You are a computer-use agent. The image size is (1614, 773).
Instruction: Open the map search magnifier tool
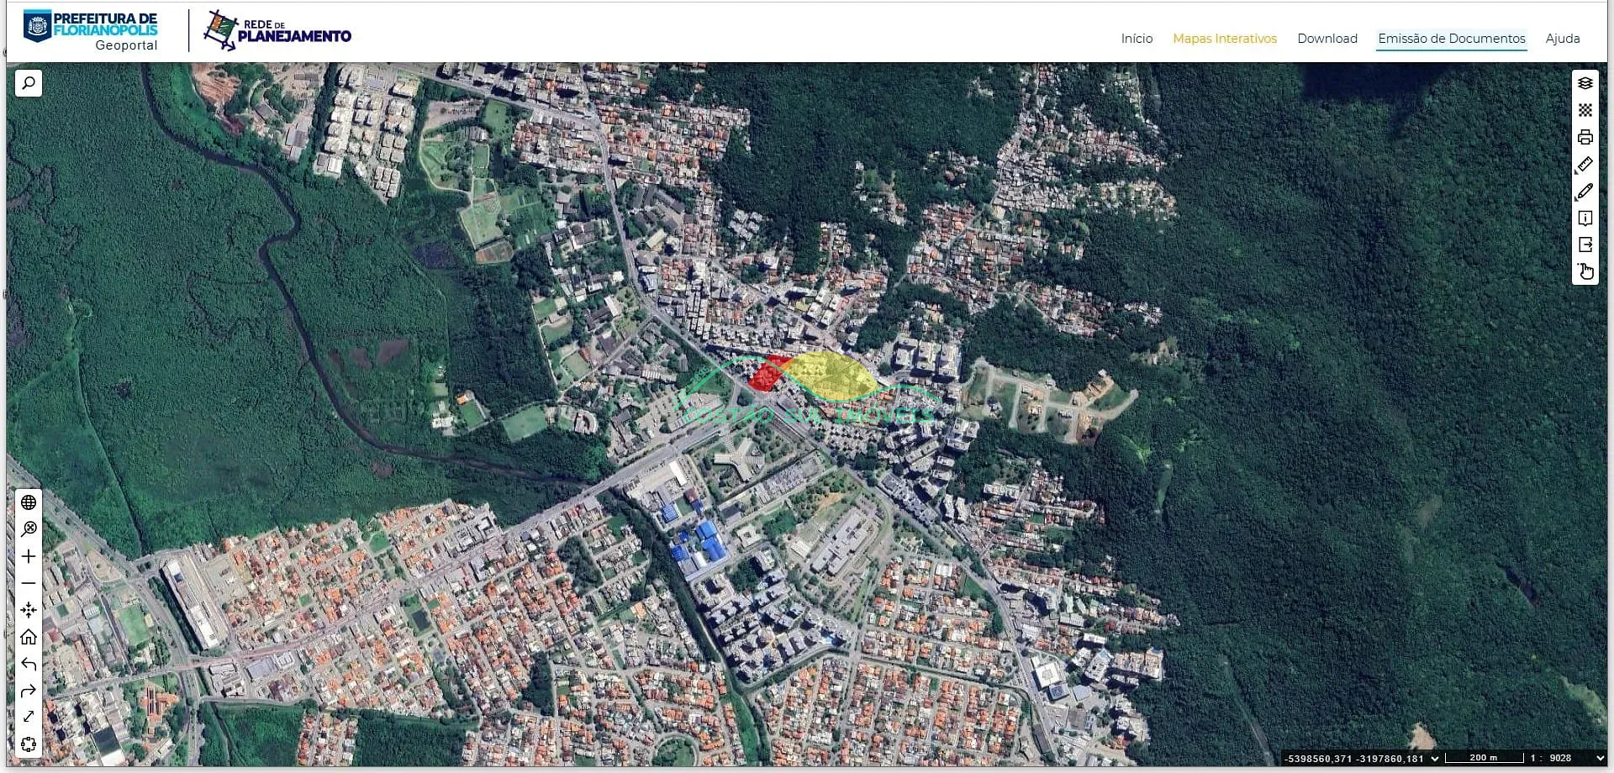coord(29,83)
